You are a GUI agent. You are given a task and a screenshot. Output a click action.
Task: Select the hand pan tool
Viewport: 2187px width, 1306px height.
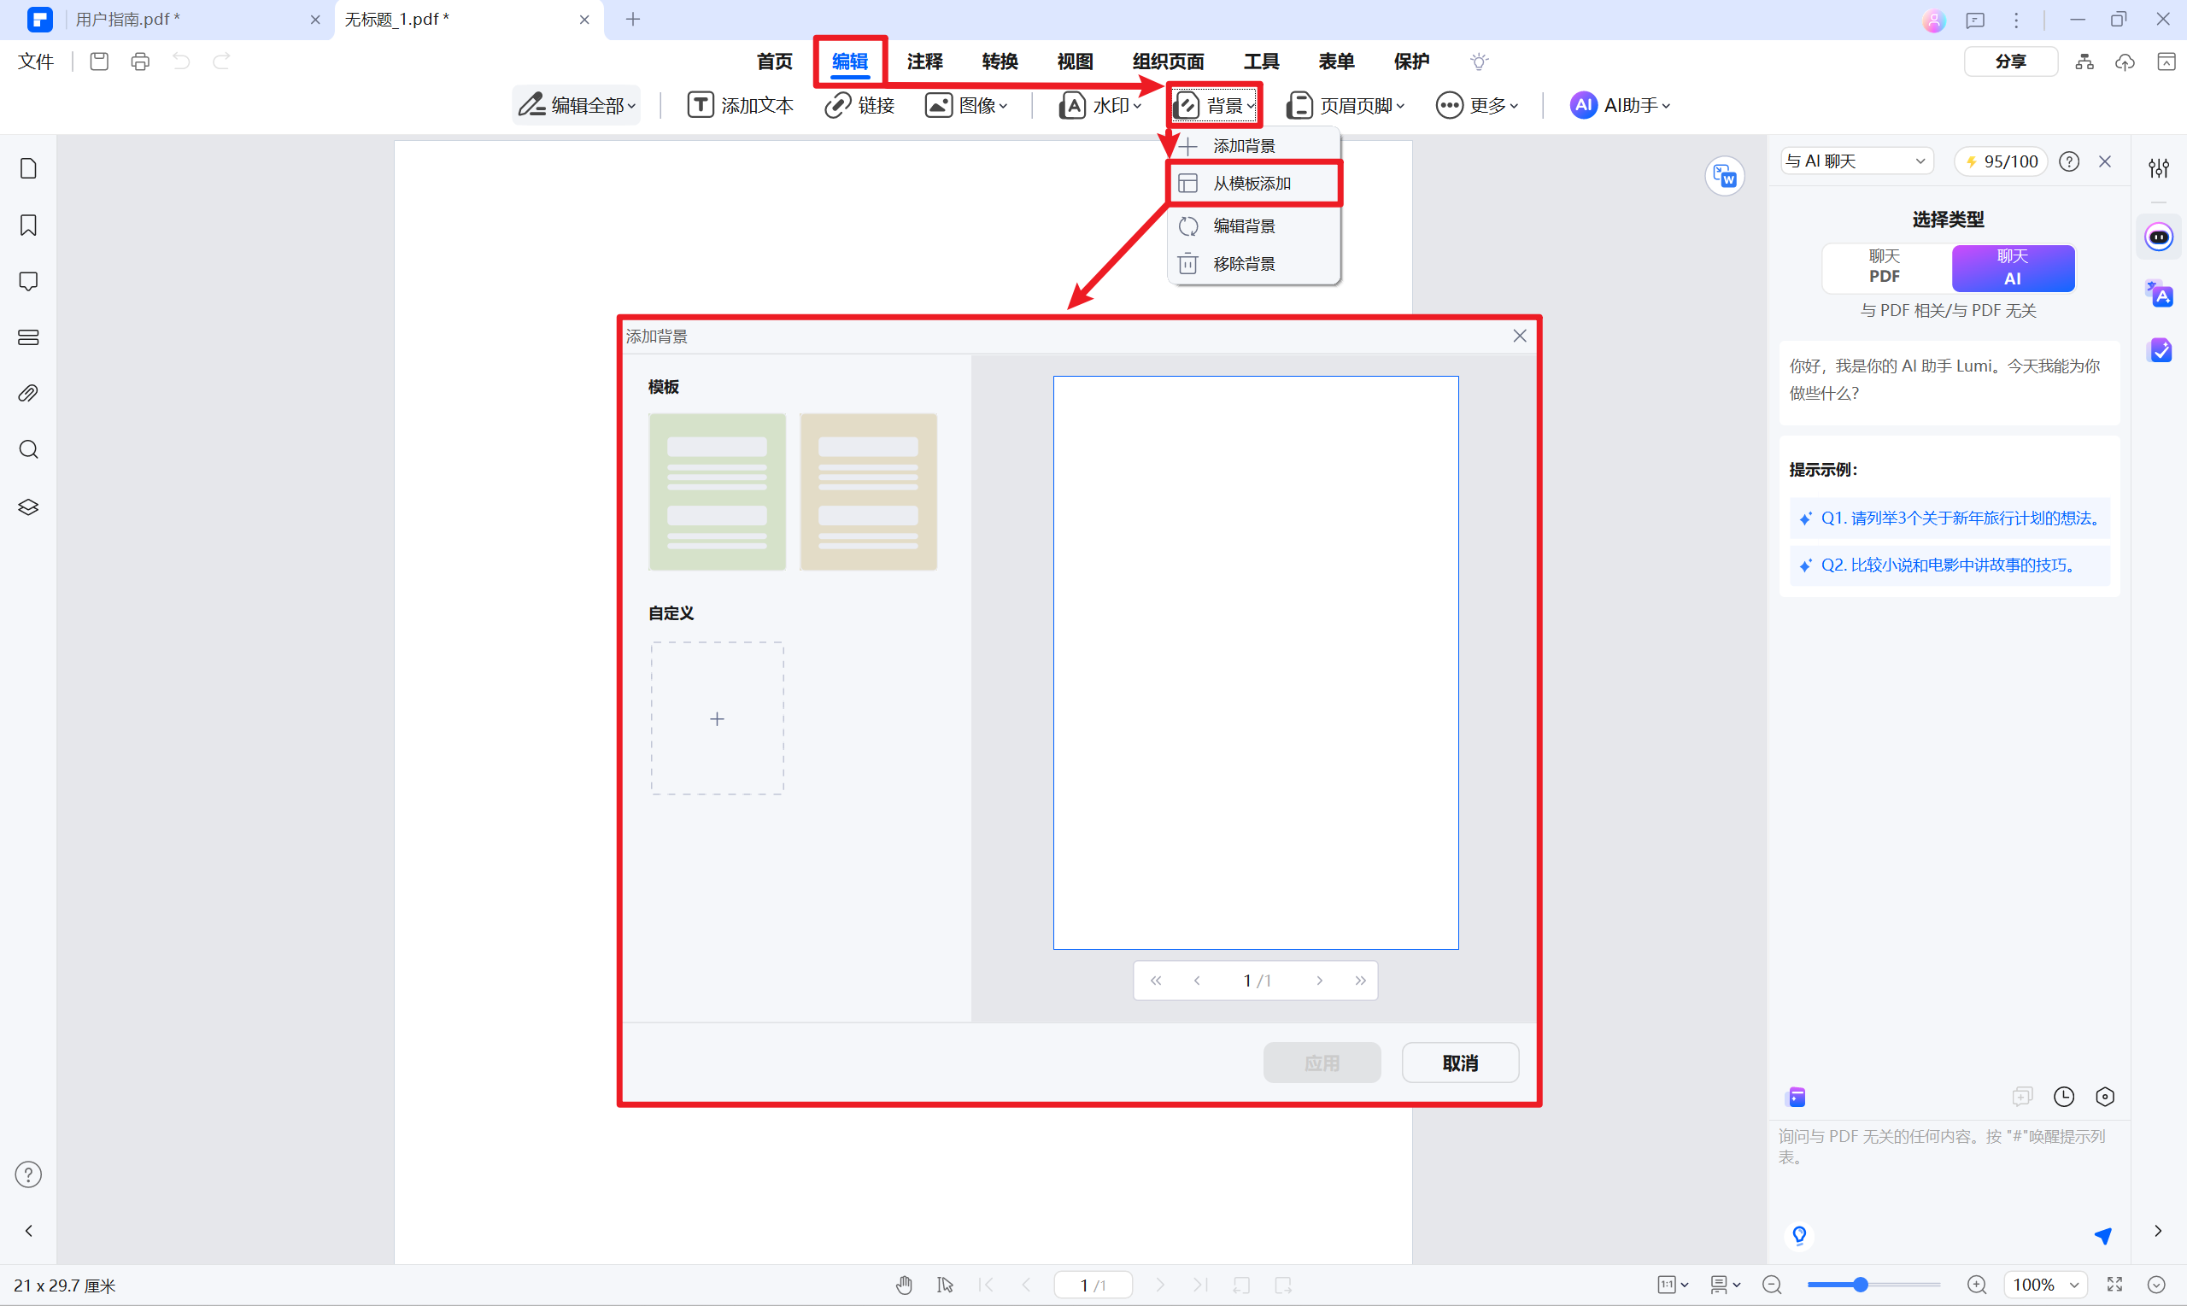[904, 1285]
